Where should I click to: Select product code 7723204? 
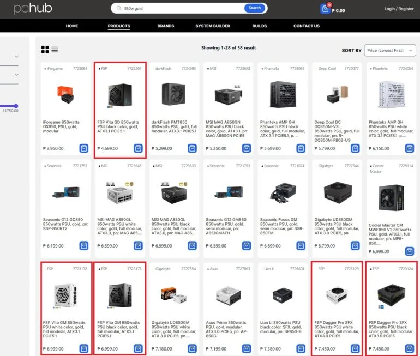pos(134,69)
